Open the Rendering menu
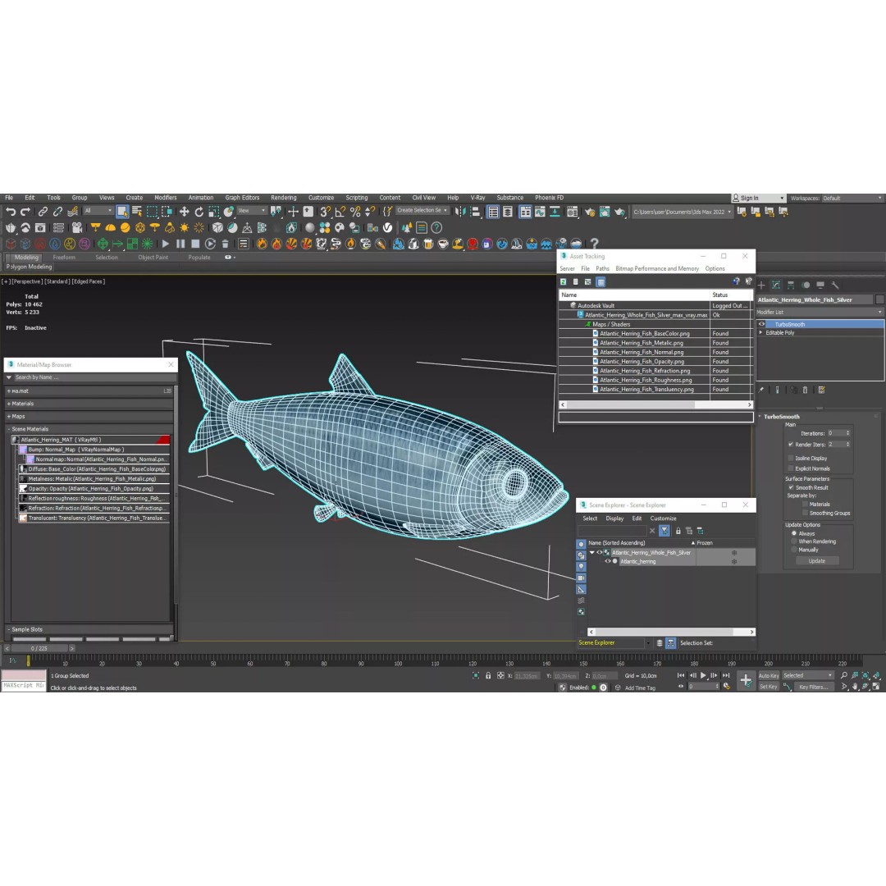 tap(284, 198)
